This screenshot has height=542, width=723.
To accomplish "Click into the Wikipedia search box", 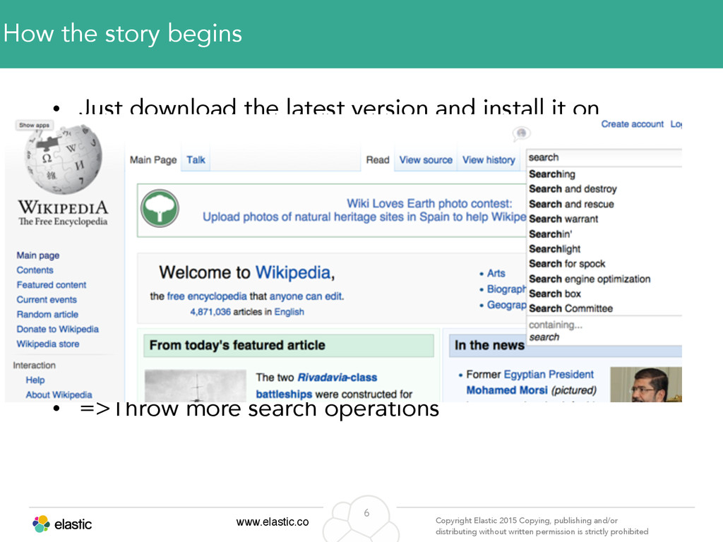I will coord(604,157).
